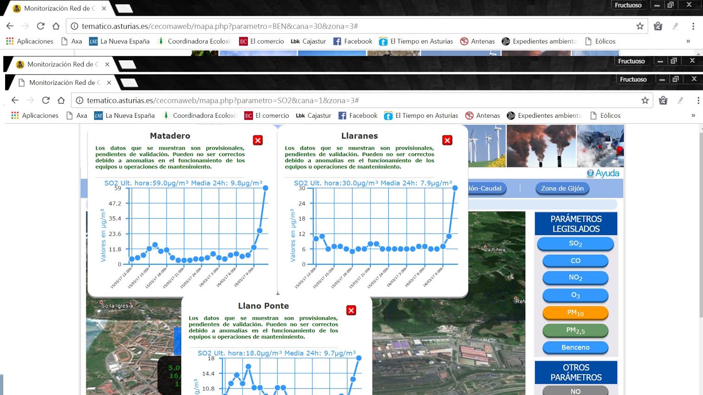Image resolution: width=703 pixels, height=395 pixels.
Task: Open Ayuda help link
Action: pos(603,173)
